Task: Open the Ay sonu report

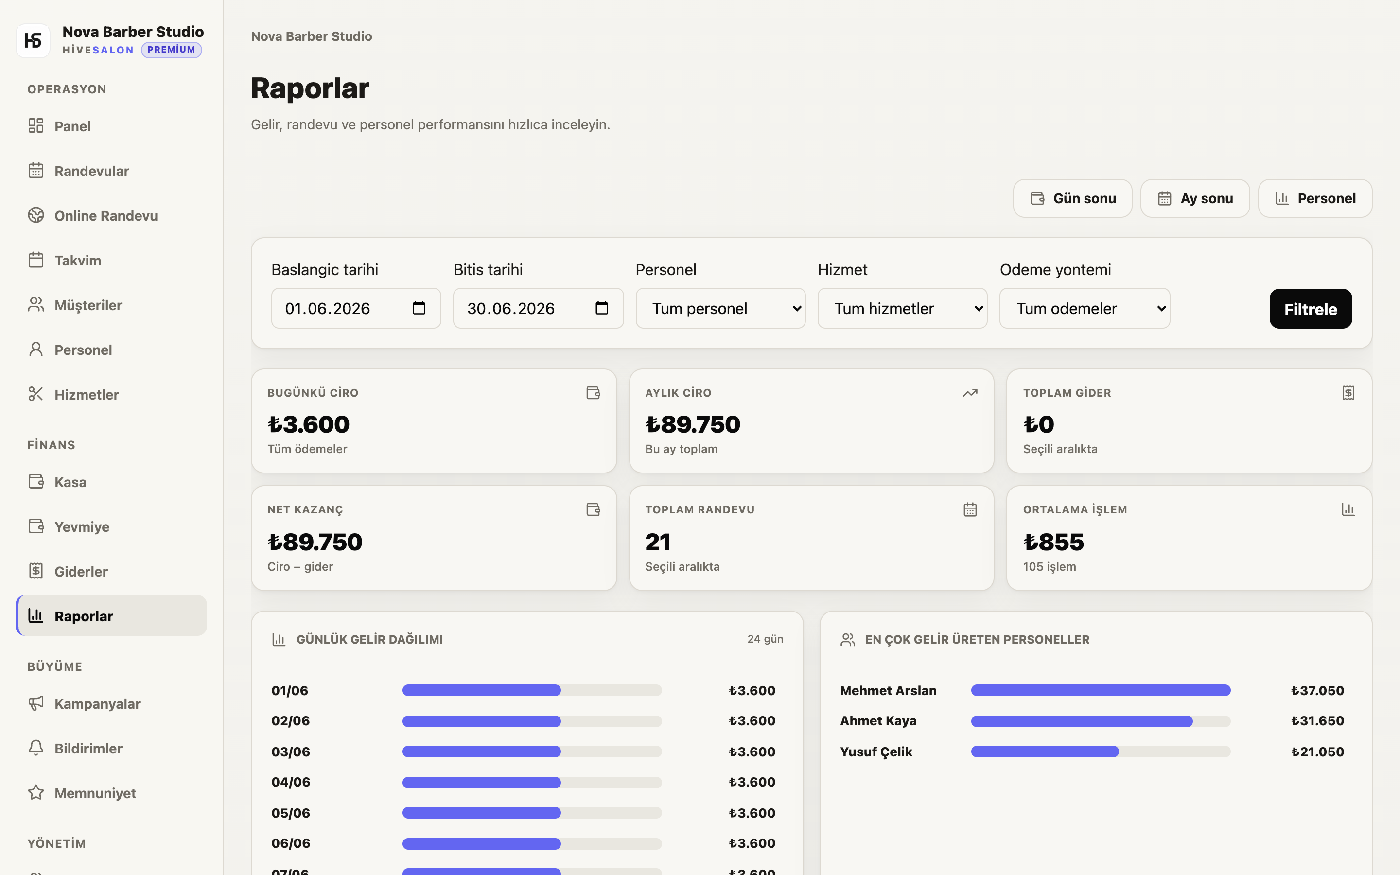Action: (x=1195, y=198)
